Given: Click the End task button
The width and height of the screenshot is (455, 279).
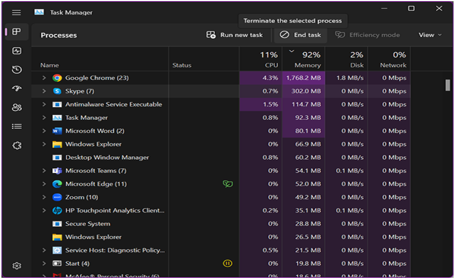Looking at the screenshot, I should 300,35.
